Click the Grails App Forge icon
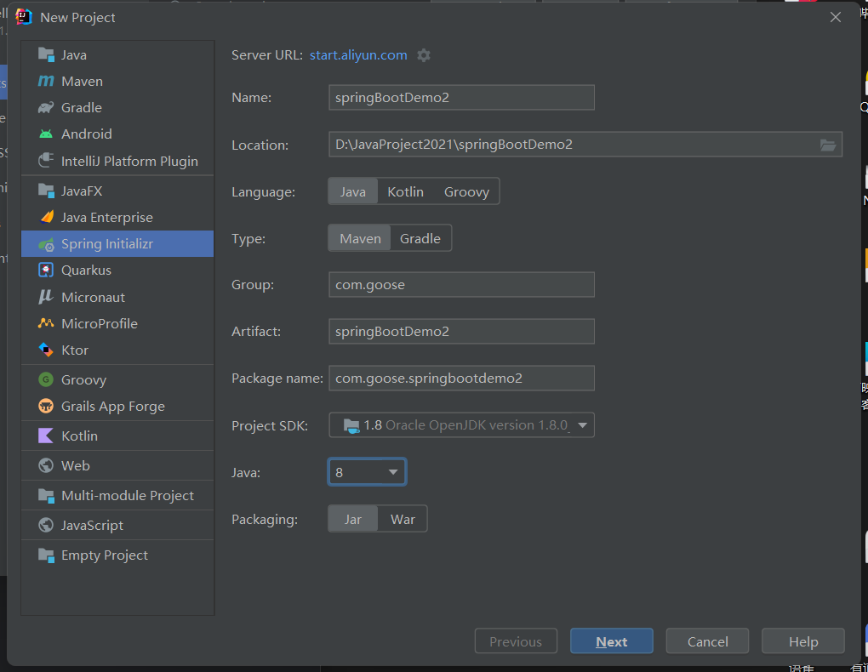Screen dimensions: 868x672 pos(46,406)
